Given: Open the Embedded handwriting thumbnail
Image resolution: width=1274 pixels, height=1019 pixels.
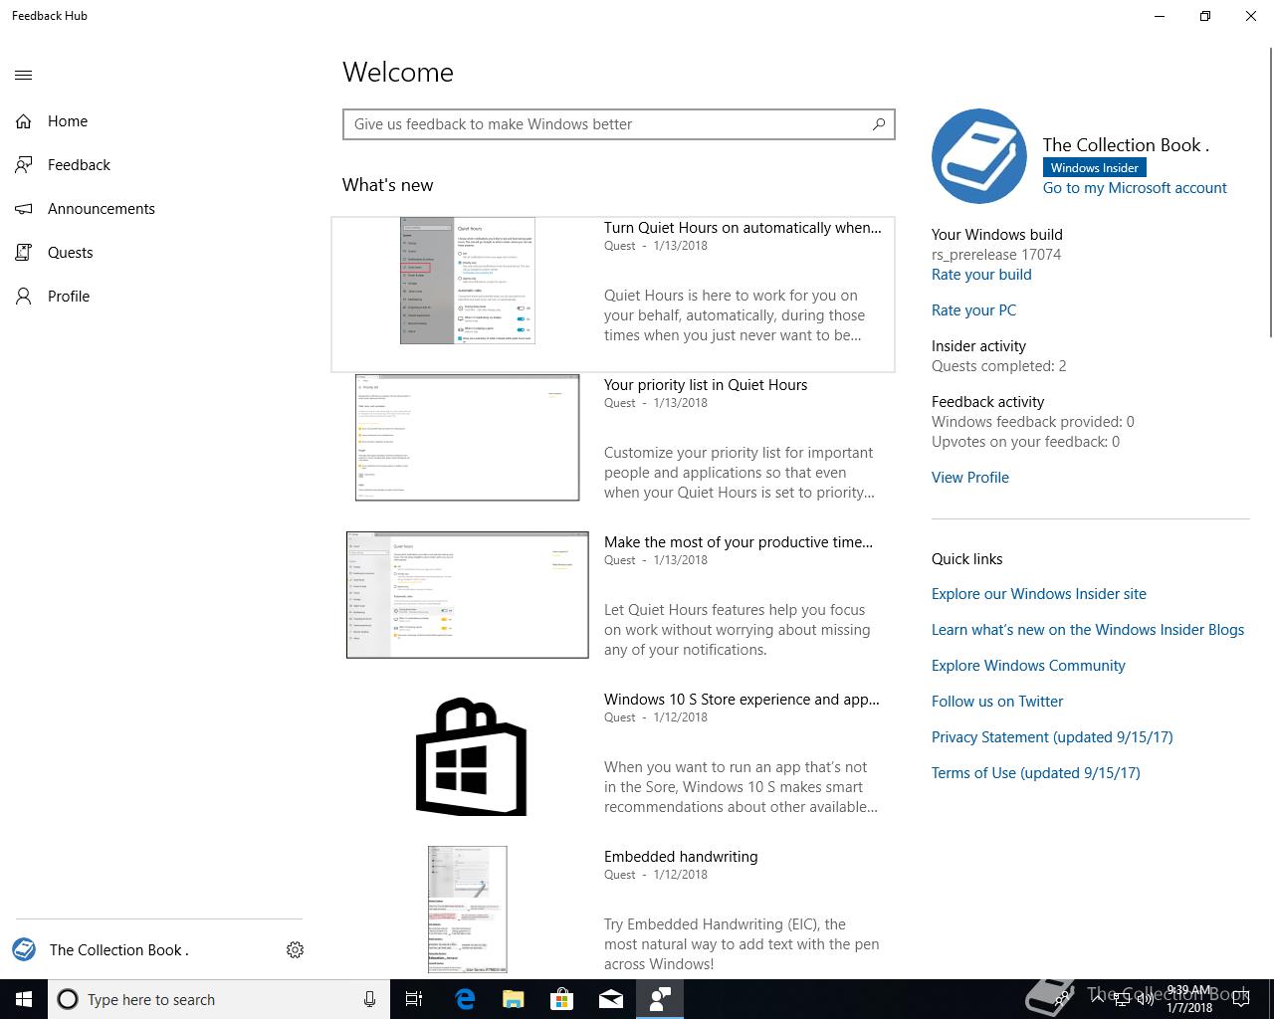Looking at the screenshot, I should (468, 910).
